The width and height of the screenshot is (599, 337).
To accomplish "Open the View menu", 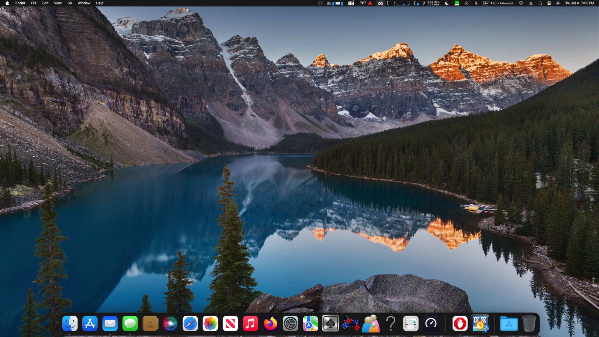I will pos(58,3).
